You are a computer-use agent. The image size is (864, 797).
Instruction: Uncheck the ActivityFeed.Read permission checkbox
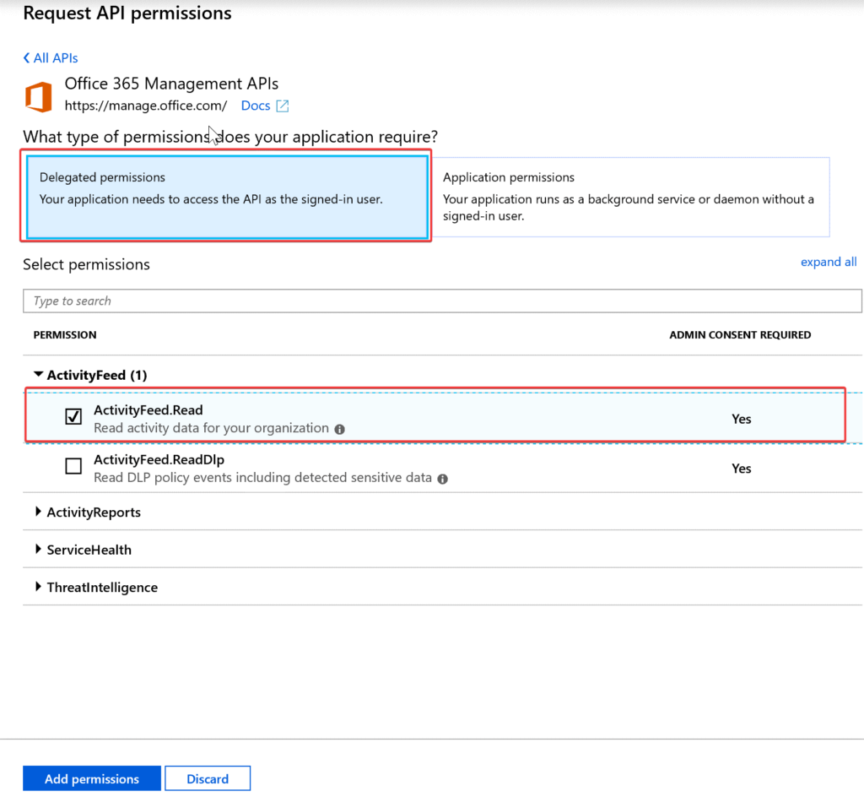point(73,416)
